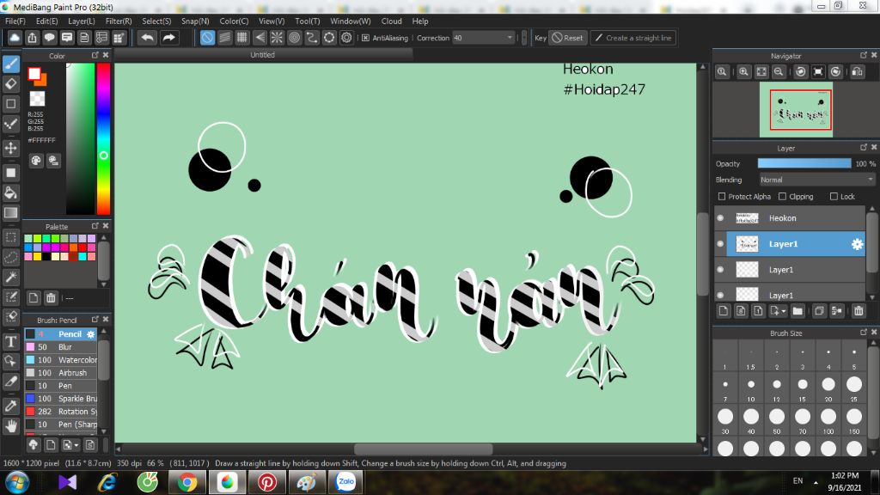Click the Redo arrow in toolbar
880x495 pixels.
coord(168,38)
